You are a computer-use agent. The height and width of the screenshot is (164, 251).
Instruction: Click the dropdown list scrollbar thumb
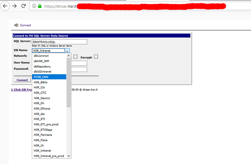(69, 83)
